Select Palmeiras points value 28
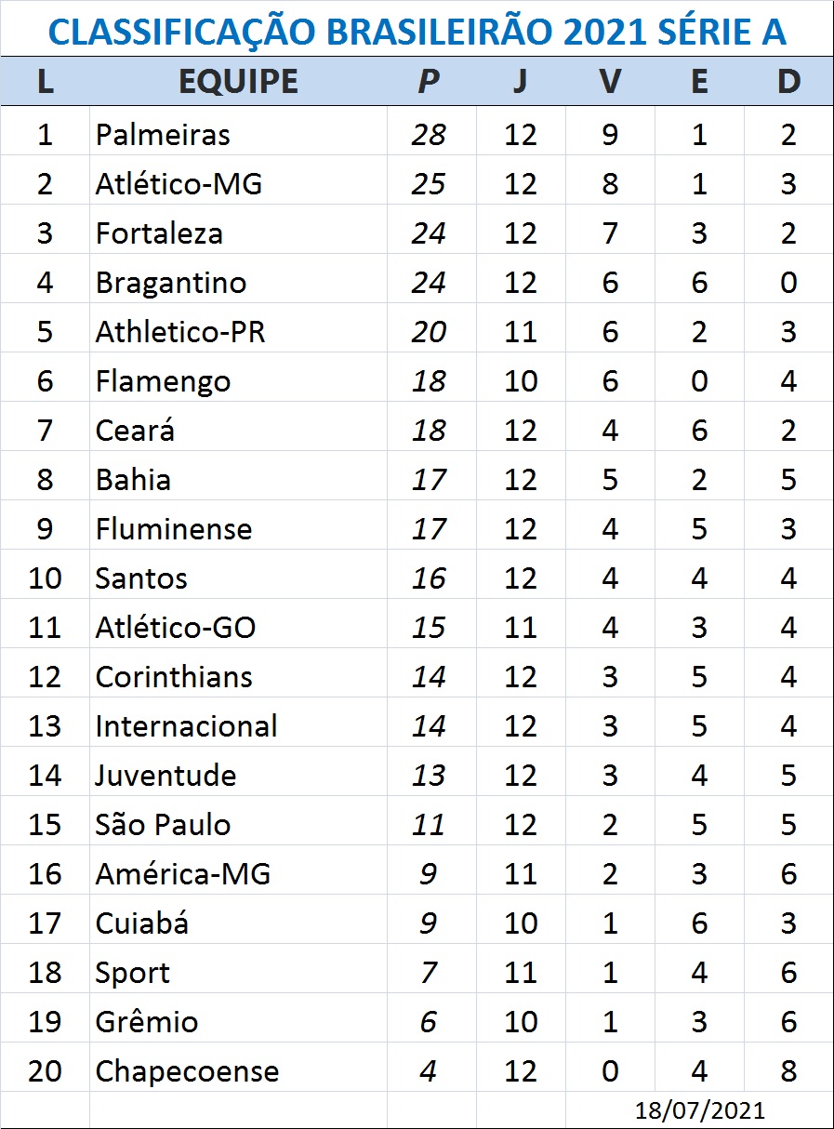 429,135
